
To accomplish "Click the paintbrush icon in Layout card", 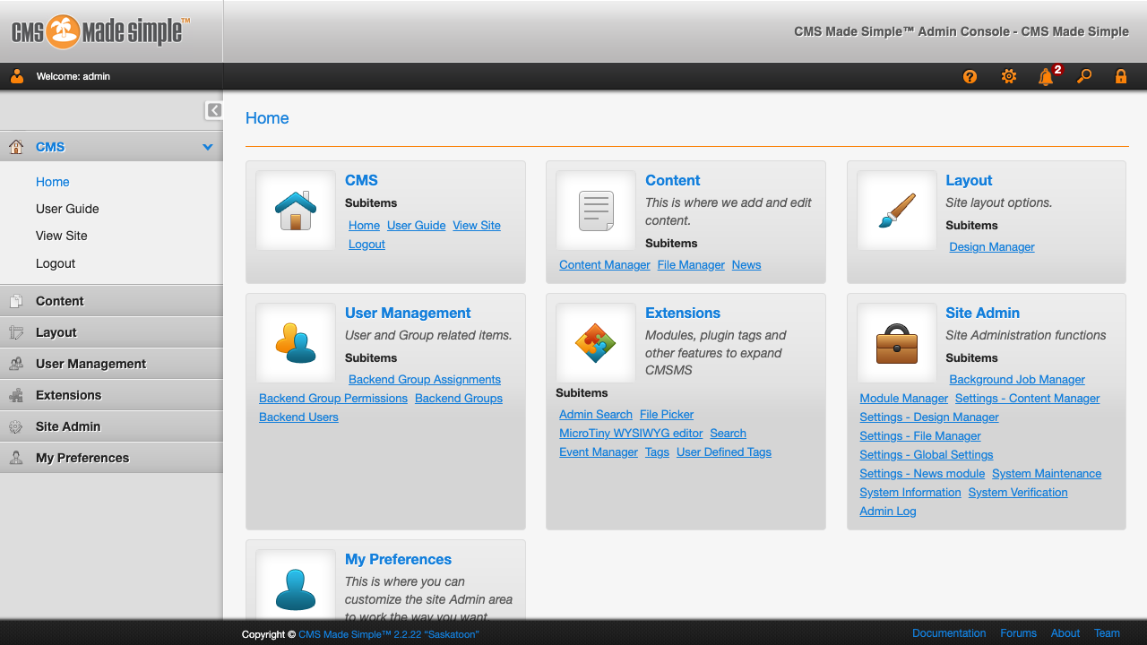I will [897, 211].
